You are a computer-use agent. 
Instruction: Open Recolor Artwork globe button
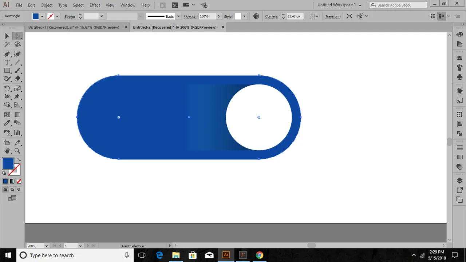tap(256, 16)
